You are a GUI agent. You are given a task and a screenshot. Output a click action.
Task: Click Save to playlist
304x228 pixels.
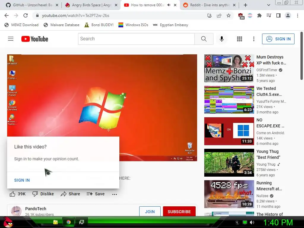(96, 194)
